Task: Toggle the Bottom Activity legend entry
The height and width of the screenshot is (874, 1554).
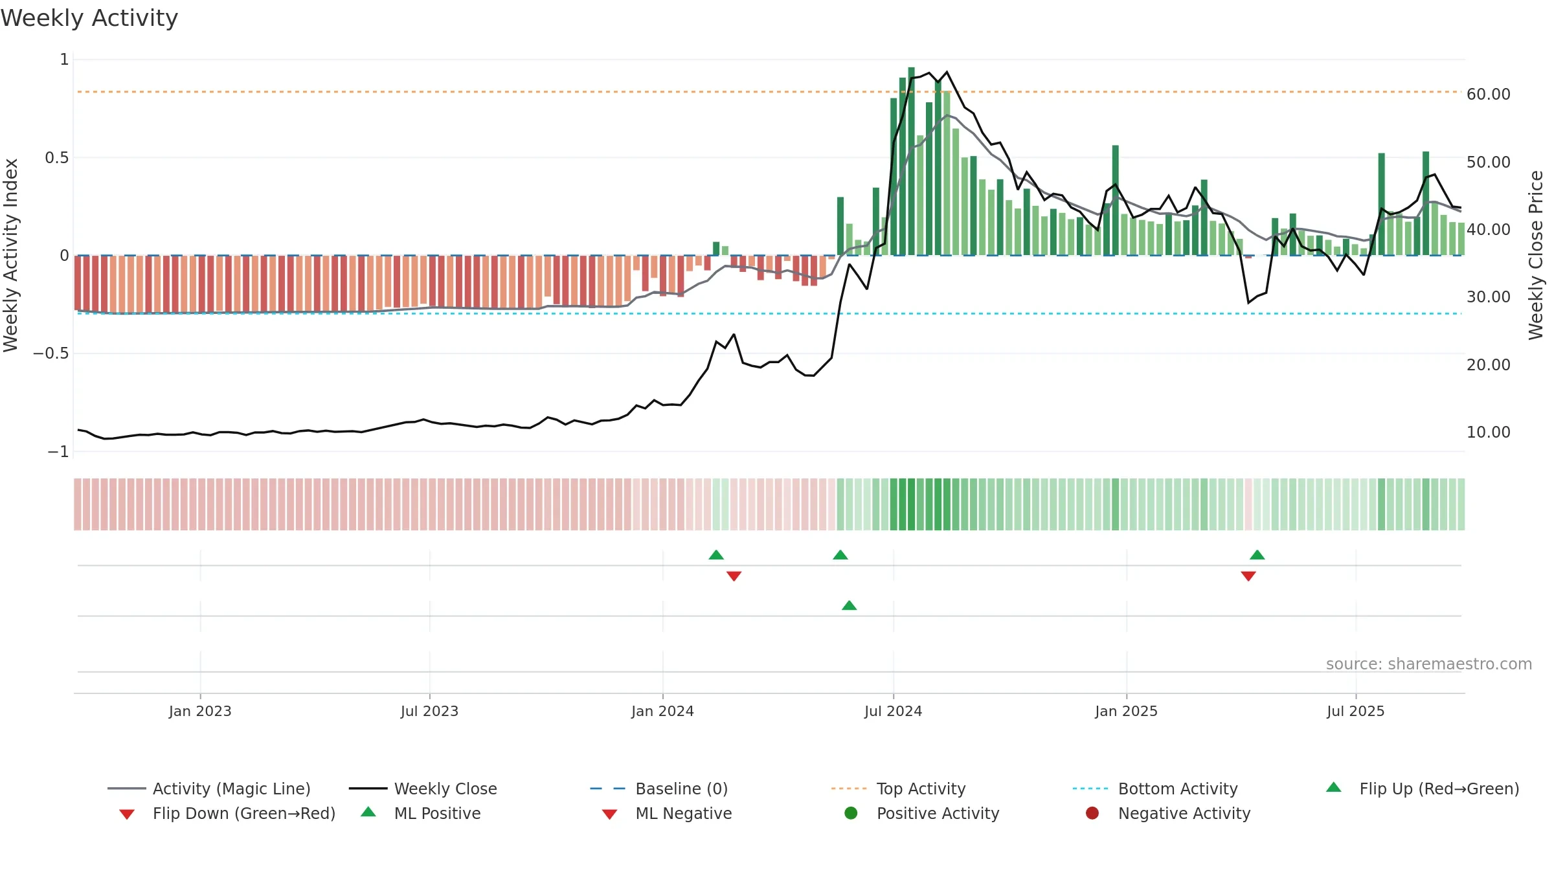Action: (1155, 789)
